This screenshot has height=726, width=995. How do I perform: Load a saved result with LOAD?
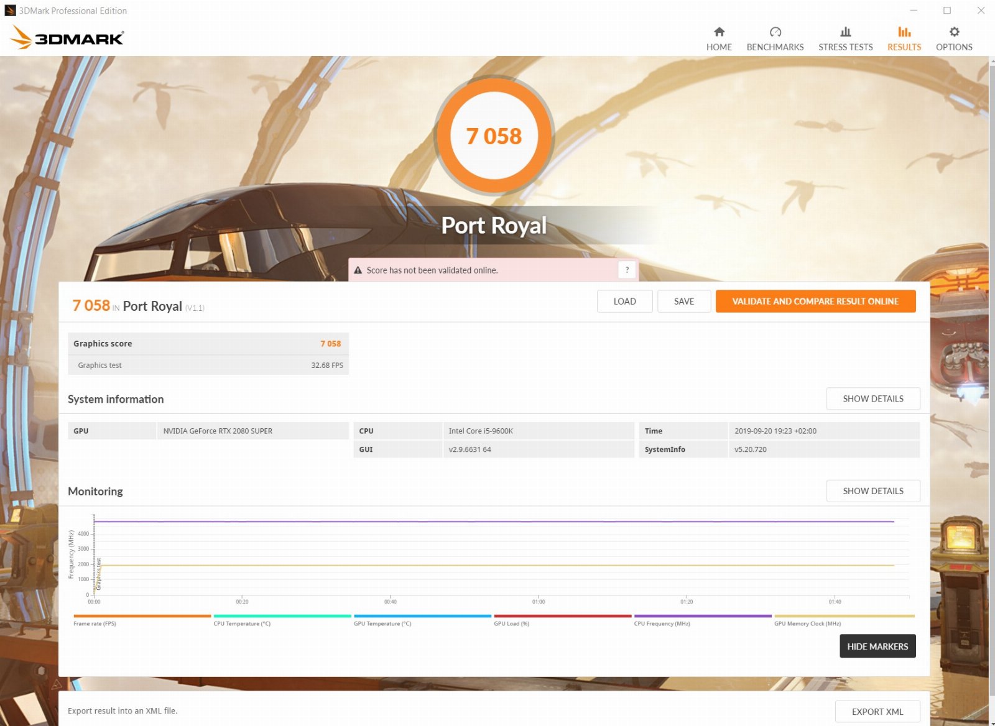pos(624,301)
